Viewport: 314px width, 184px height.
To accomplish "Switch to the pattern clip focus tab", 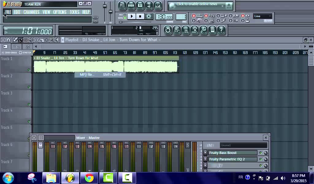I will (28, 47).
